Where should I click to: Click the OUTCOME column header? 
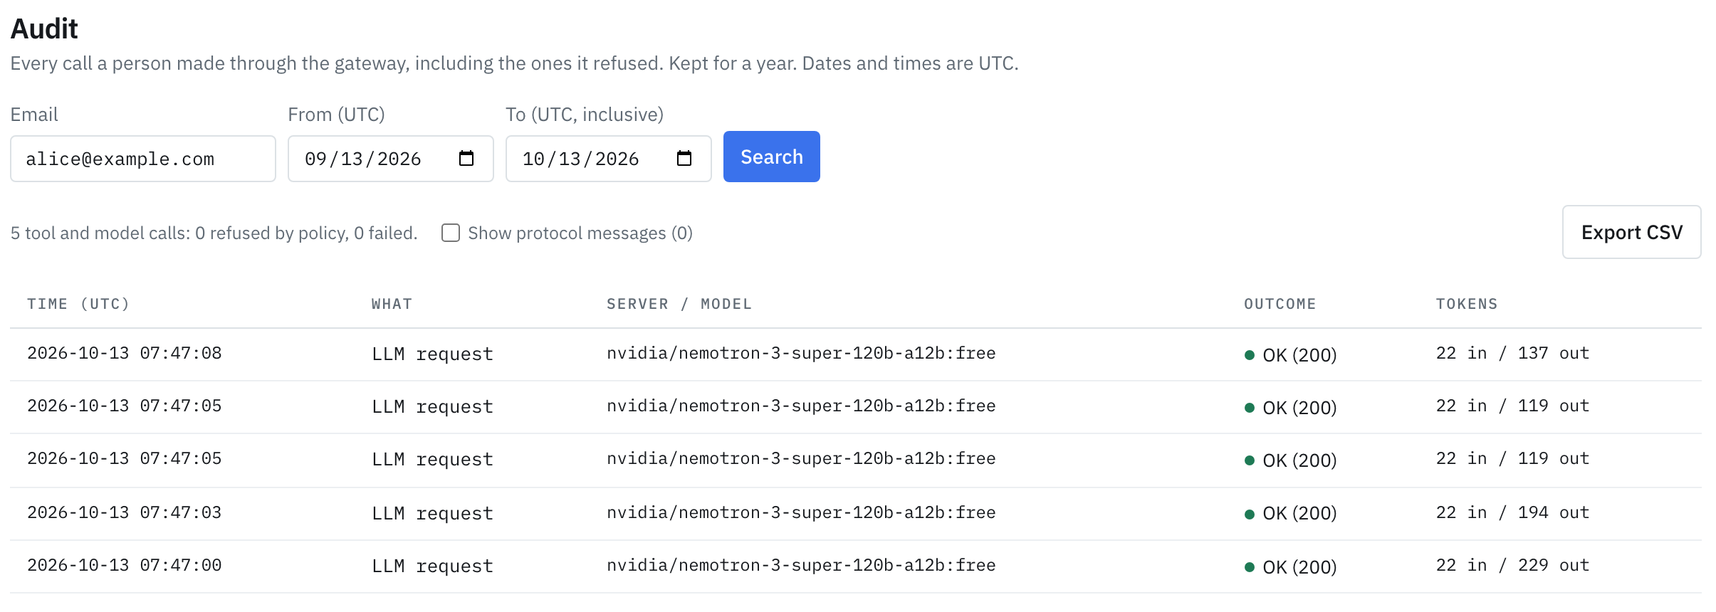tap(1280, 304)
